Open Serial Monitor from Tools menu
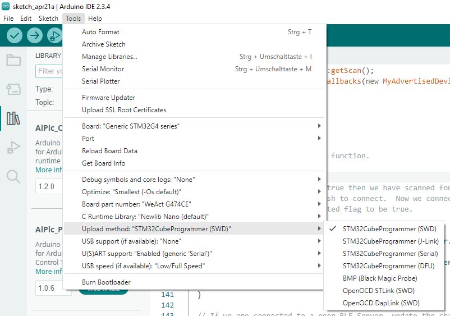The width and height of the screenshot is (450, 316). tap(195, 69)
